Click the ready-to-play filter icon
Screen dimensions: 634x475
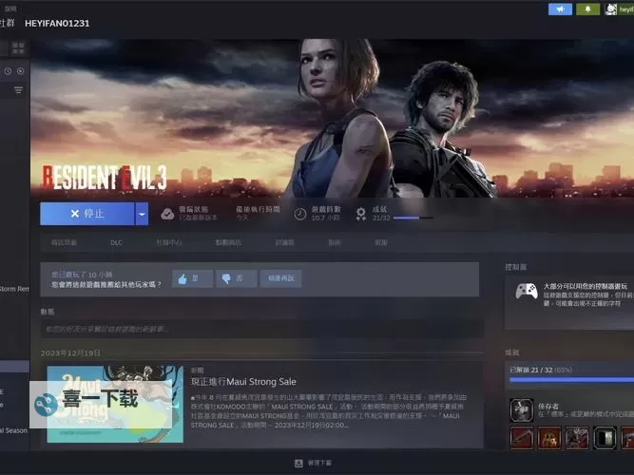[20, 71]
